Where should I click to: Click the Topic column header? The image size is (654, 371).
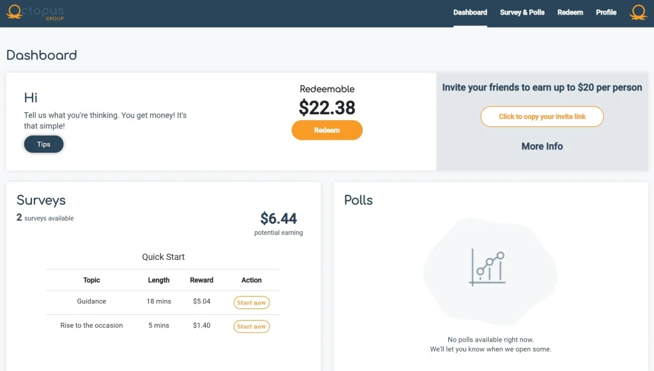[91, 280]
